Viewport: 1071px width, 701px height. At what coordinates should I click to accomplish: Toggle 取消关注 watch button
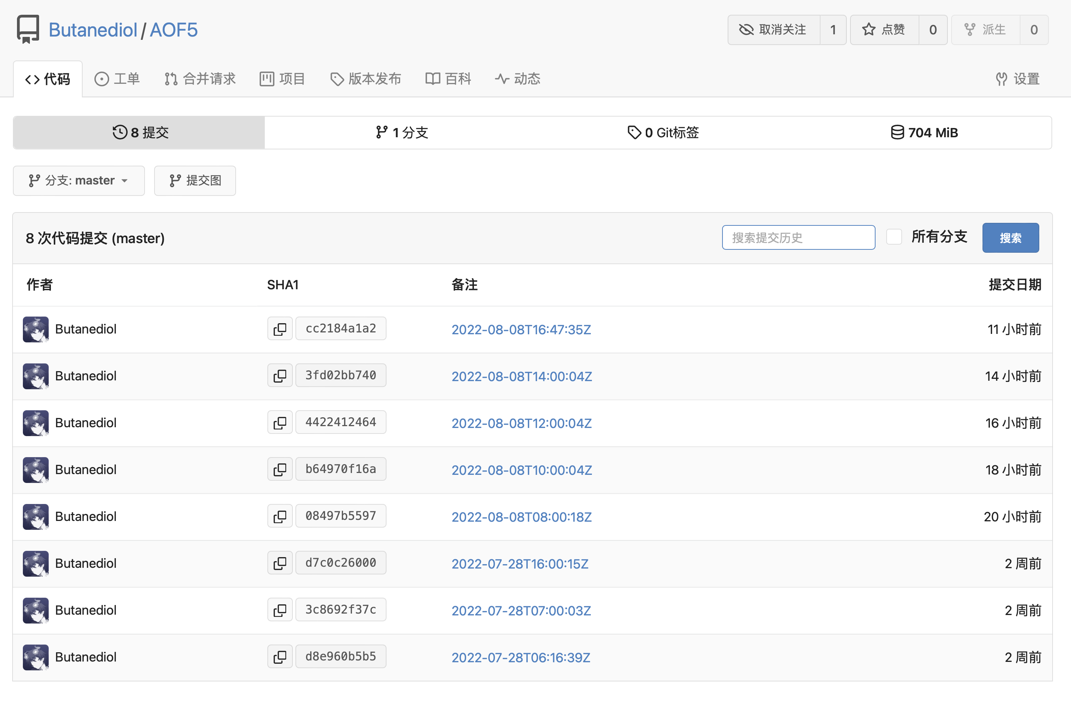(773, 30)
